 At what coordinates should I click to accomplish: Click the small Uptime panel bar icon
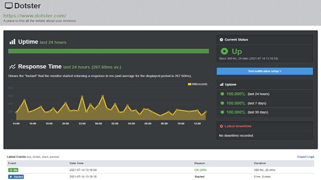click(222, 84)
